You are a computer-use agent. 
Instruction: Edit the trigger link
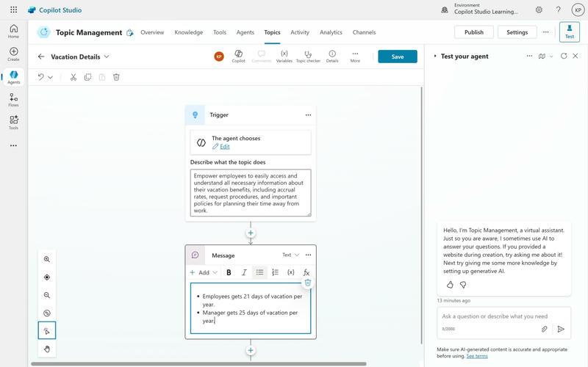pos(225,146)
